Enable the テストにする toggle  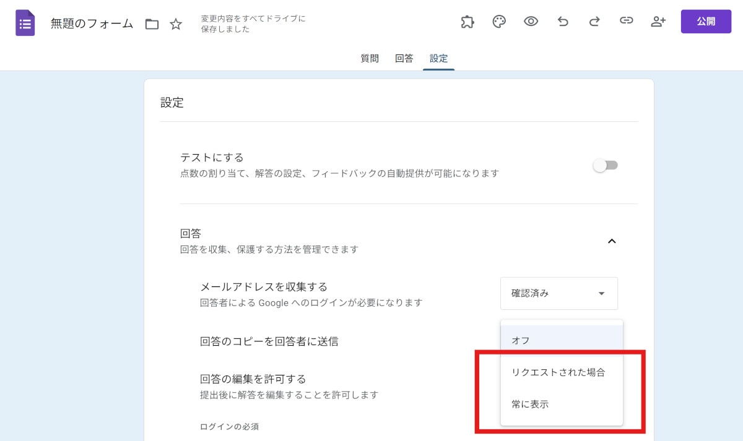coord(606,165)
